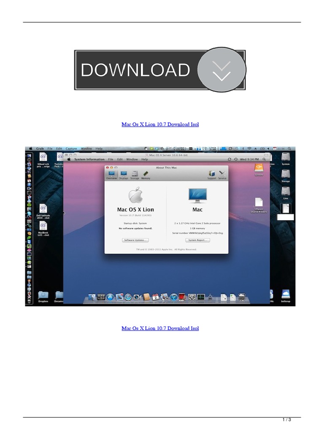
Task: Click the Version 10.7 build text
Action: coord(135,216)
